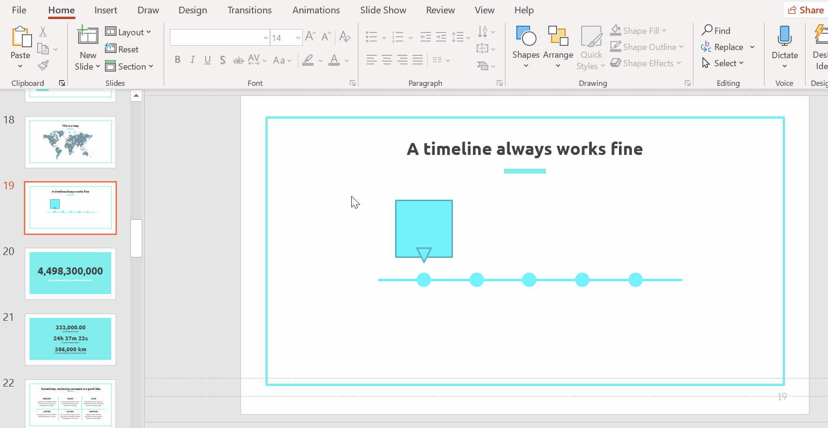Open the Slide Show tab
Screen dimensions: 828x428
point(383,10)
